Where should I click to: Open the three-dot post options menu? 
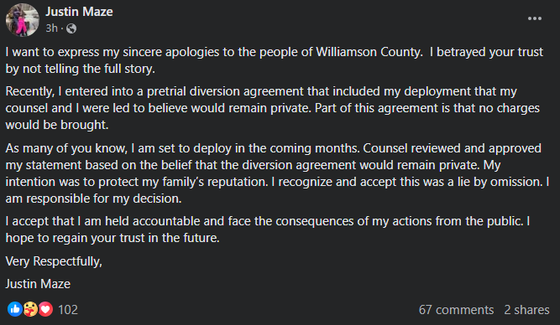click(535, 18)
